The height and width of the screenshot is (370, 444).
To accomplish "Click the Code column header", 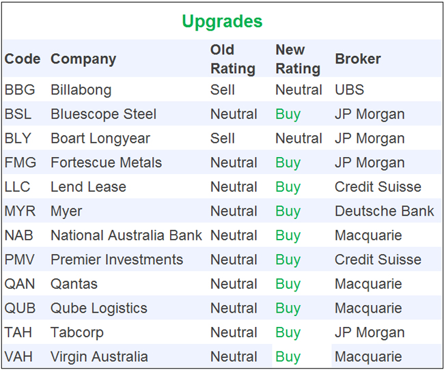I will [23, 59].
